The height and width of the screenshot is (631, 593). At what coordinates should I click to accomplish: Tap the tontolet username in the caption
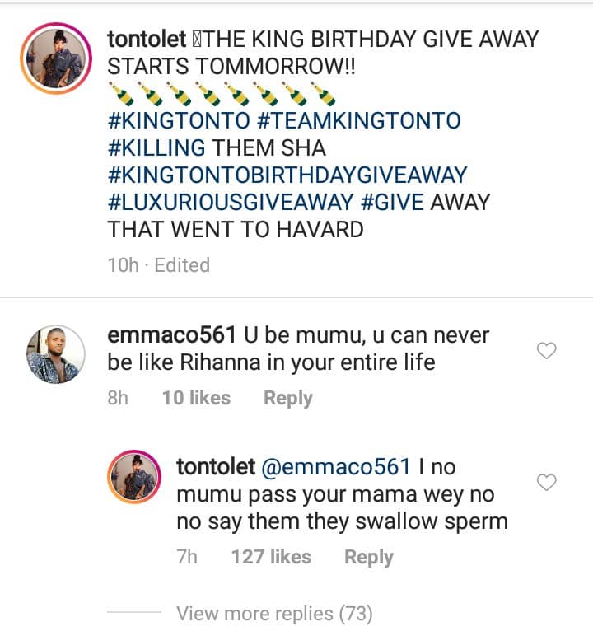point(154,37)
